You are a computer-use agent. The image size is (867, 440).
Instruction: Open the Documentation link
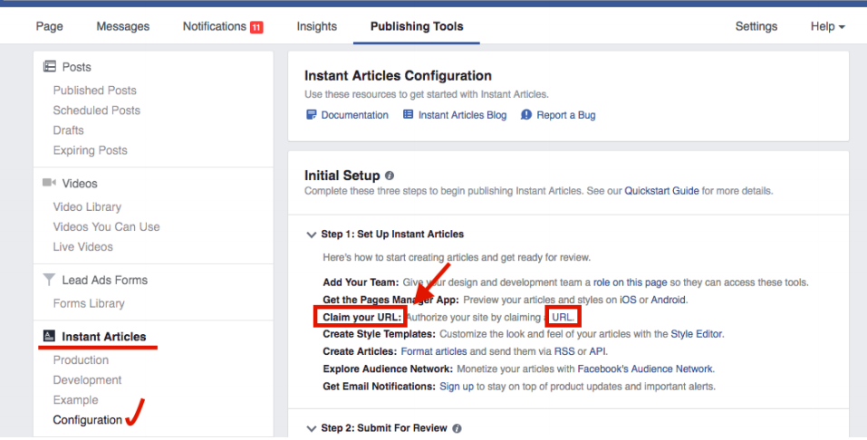[x=354, y=115]
